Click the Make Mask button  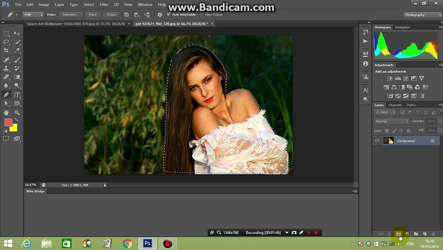tap(92, 15)
